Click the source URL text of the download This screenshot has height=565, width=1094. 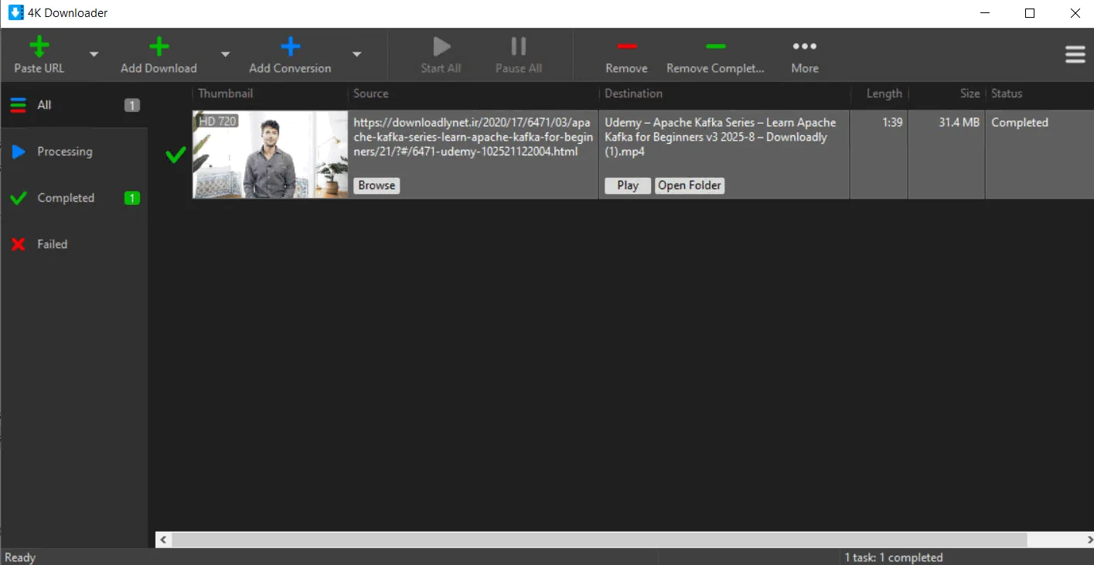coord(473,137)
